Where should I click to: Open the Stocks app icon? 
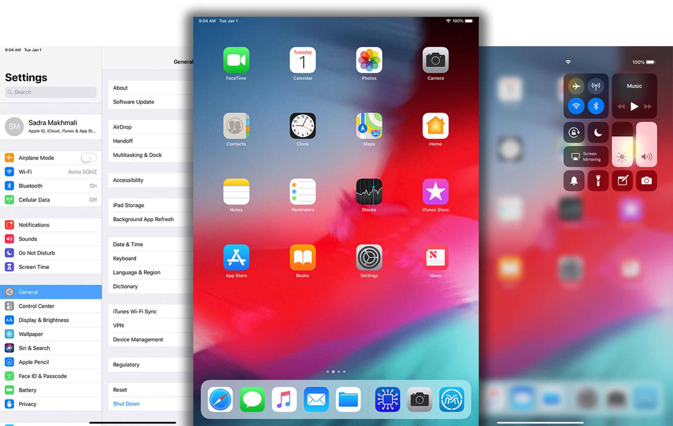point(369,192)
